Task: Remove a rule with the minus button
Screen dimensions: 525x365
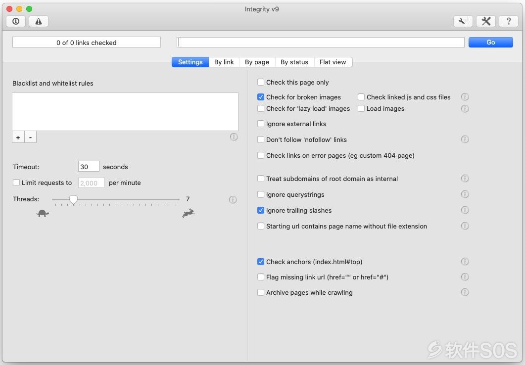Action: coord(31,137)
